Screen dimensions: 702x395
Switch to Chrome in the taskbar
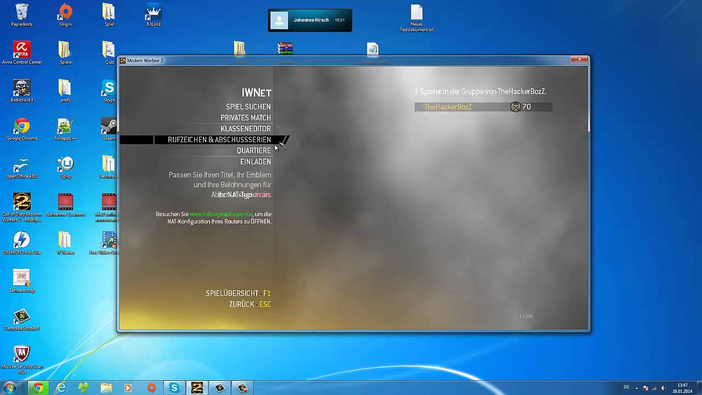(x=38, y=388)
